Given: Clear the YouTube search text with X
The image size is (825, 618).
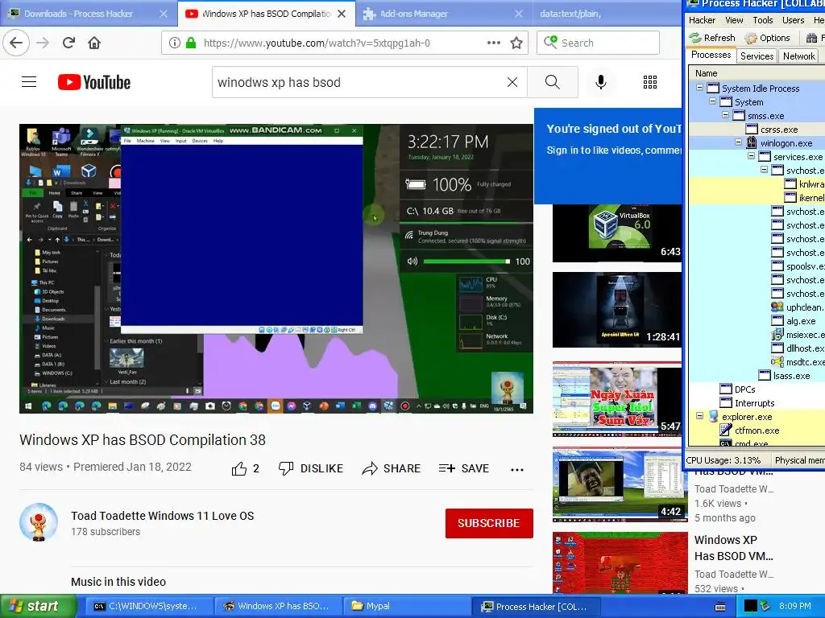Looking at the screenshot, I should tap(512, 82).
